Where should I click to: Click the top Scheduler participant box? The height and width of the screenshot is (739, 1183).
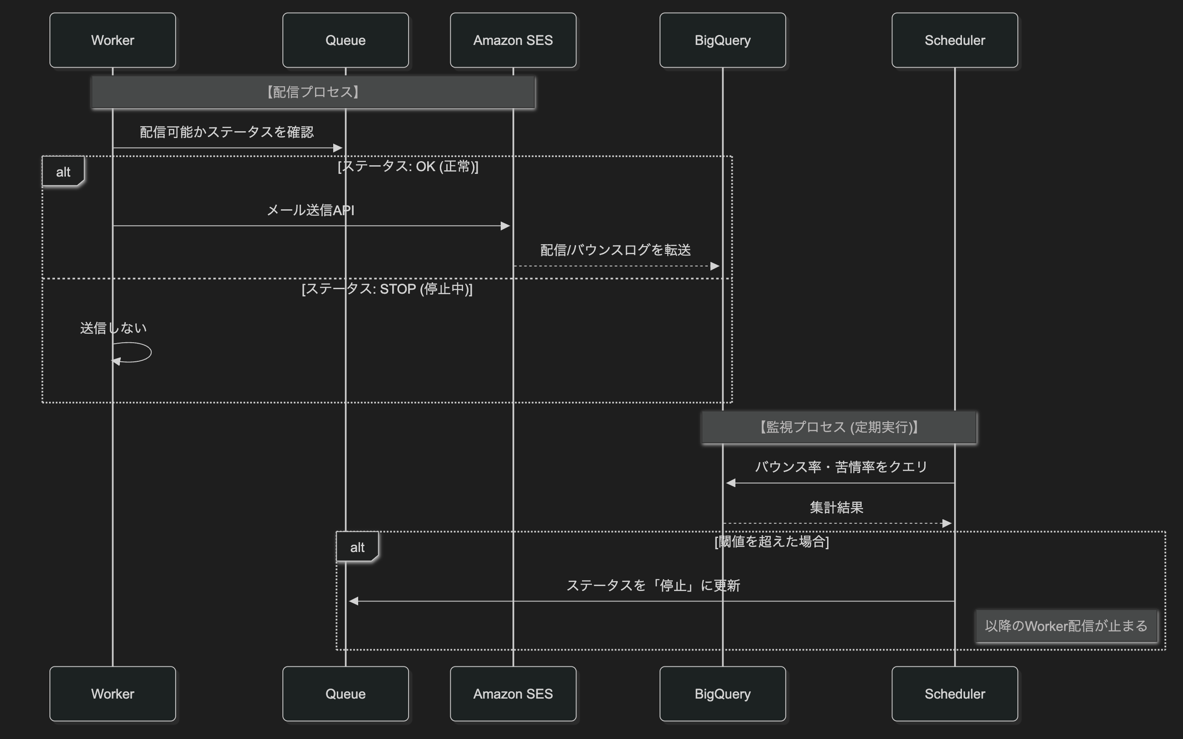point(954,40)
